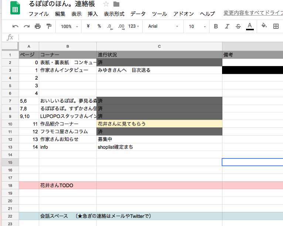This screenshot has width=283, height=226.
Task: Click the document title るぽぽのほん。連絡帳
Action: click(x=62, y=4)
